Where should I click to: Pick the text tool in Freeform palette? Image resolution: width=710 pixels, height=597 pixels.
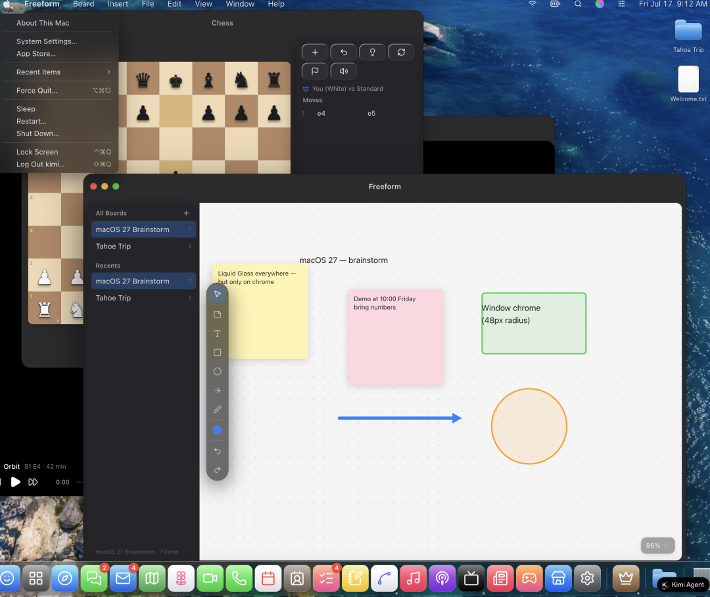coord(218,333)
